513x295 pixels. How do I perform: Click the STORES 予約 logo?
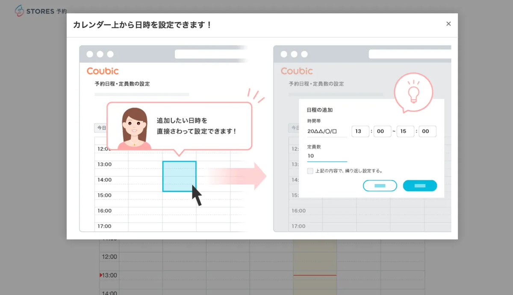[x=41, y=11]
